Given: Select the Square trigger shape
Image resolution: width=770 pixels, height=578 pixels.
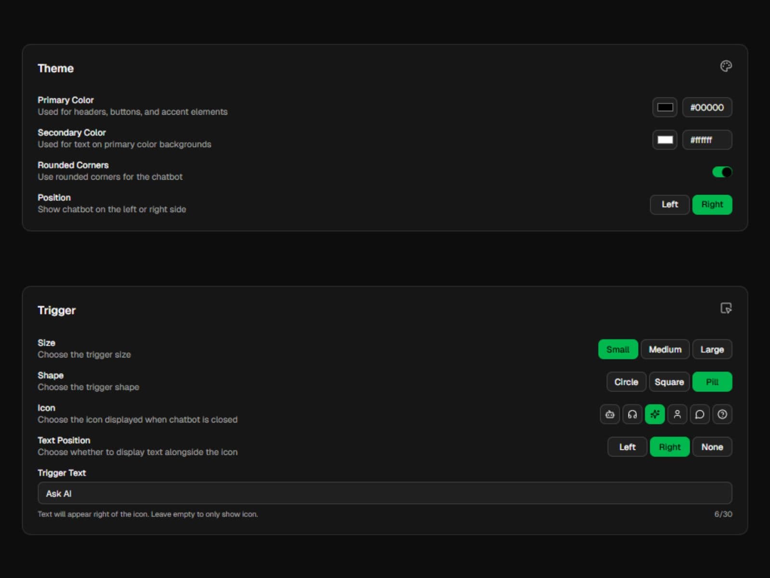Looking at the screenshot, I should click(669, 381).
